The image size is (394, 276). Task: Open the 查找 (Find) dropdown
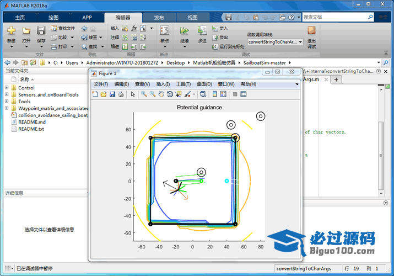102,46
